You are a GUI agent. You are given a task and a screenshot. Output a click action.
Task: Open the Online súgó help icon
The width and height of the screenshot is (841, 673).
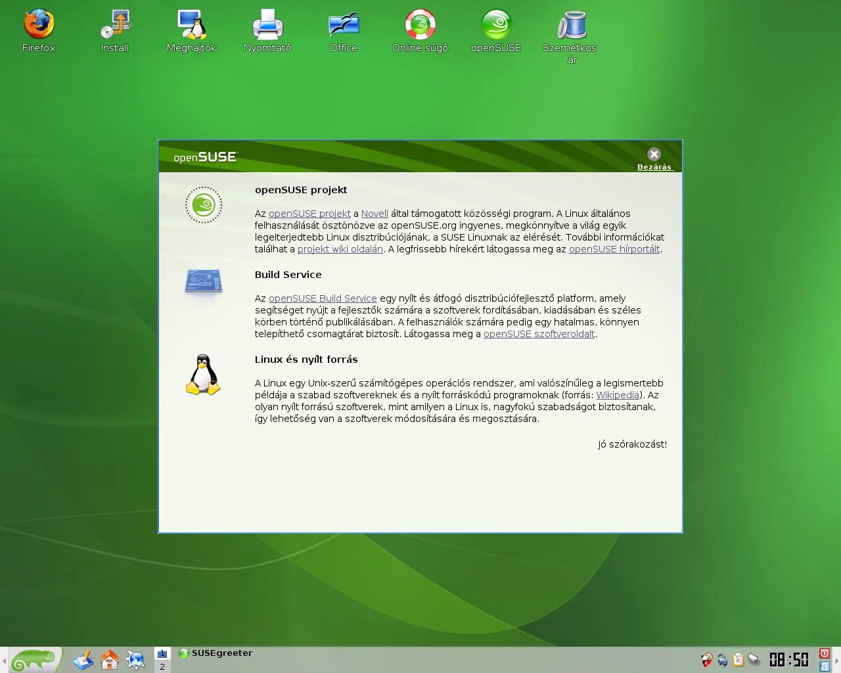tap(420, 30)
